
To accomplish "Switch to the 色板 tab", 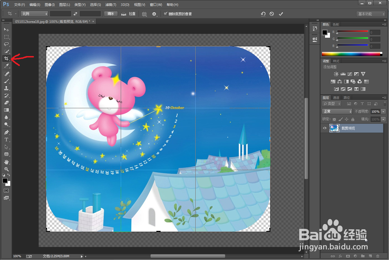I will [336, 24].
